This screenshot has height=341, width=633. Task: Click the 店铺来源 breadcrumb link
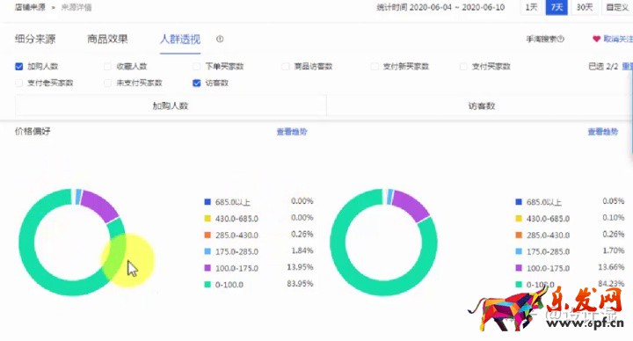tap(30, 7)
